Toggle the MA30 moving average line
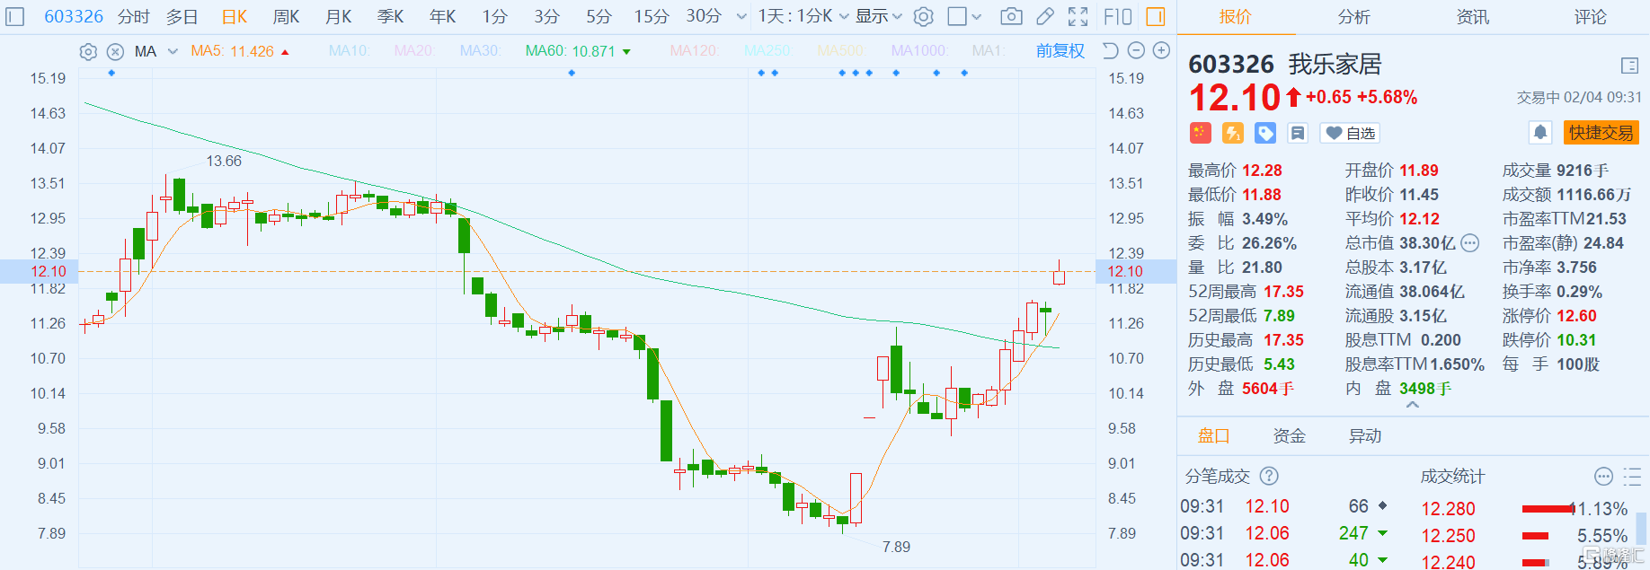Viewport: 1650px width, 570px height. pos(480,51)
